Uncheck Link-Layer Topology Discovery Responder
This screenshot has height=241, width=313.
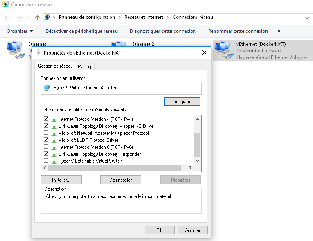pos(46,154)
